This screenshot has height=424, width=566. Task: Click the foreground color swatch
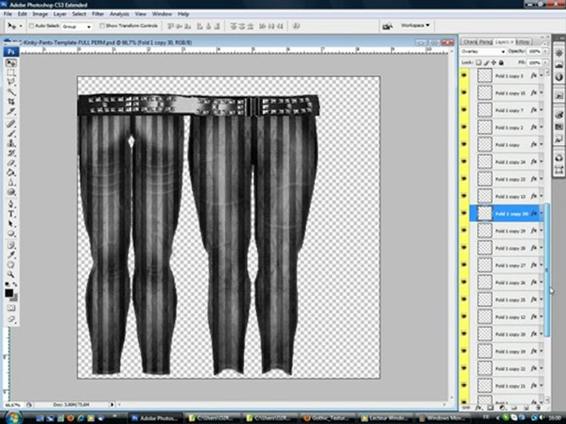[x=9, y=293]
